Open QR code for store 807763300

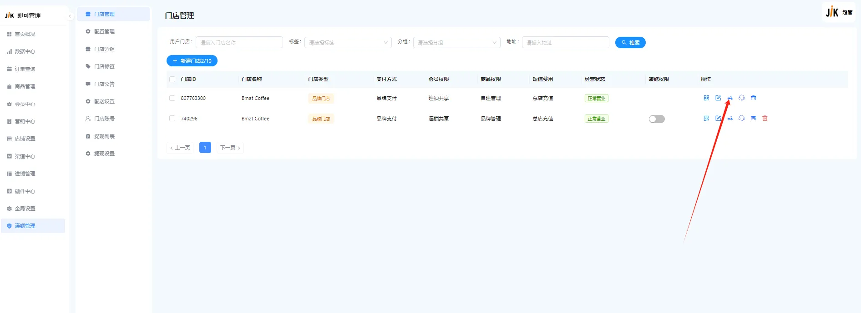pos(706,98)
